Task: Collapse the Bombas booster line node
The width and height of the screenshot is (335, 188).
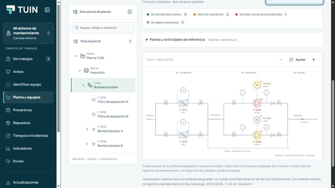Action: click(x=83, y=85)
